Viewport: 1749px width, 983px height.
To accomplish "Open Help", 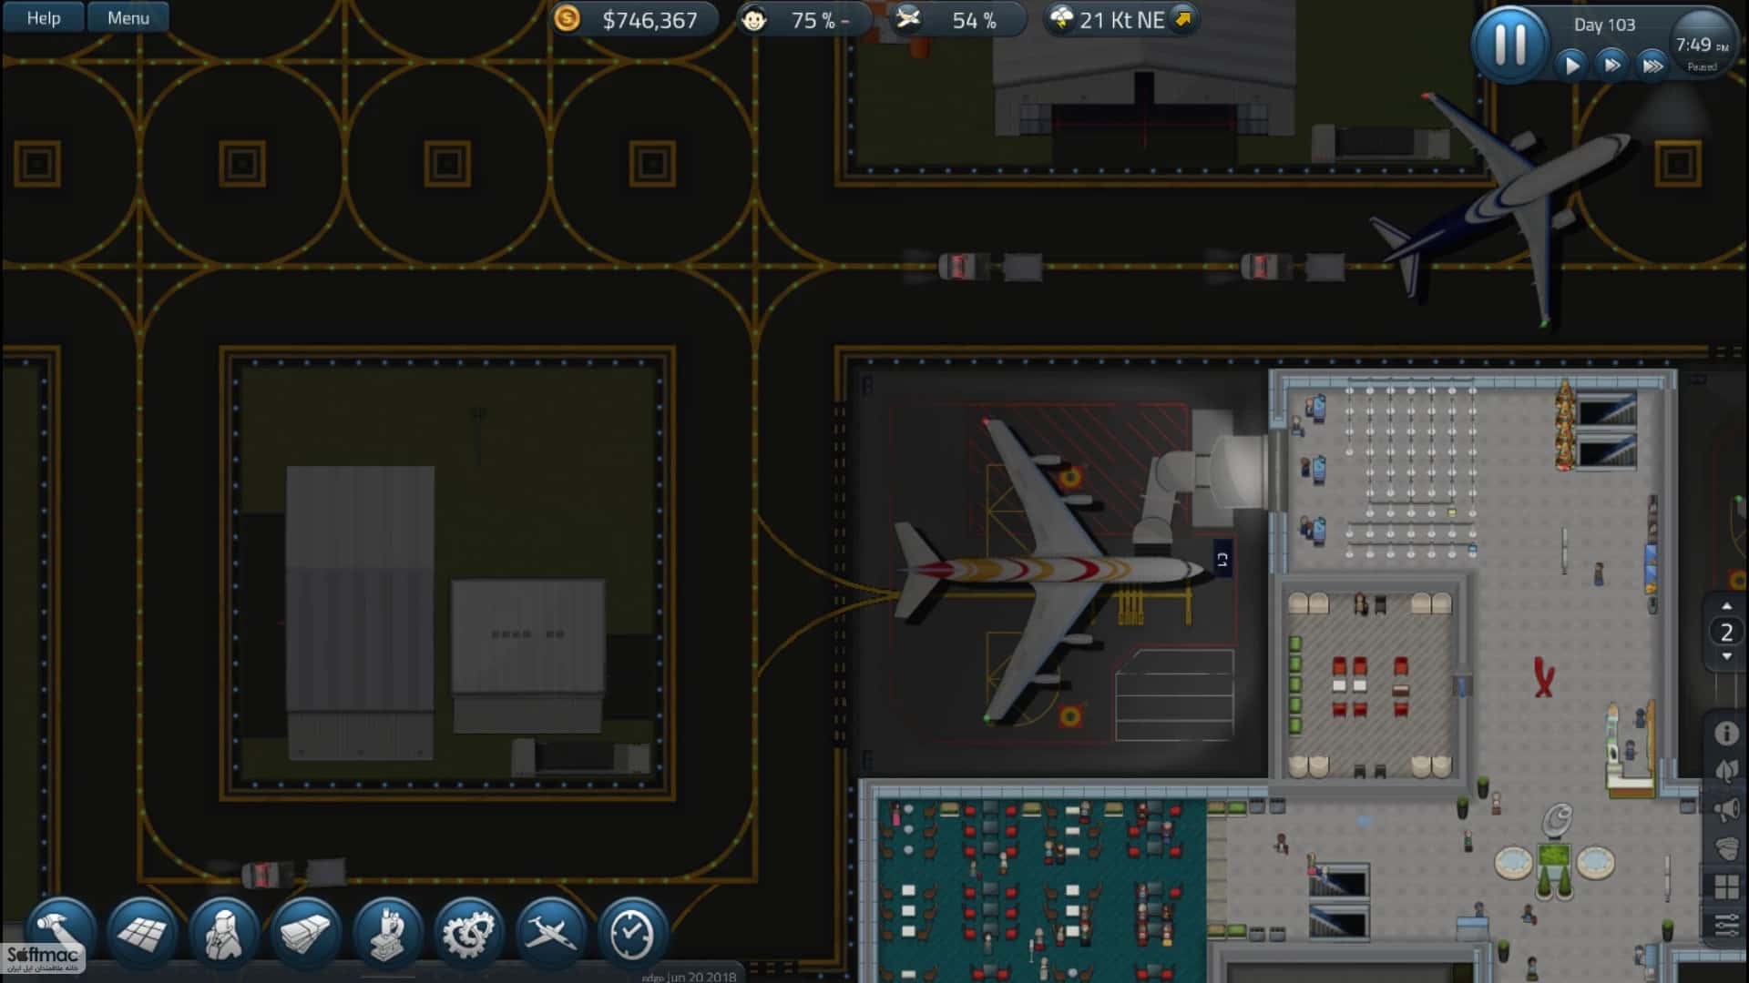I will coord(41,16).
